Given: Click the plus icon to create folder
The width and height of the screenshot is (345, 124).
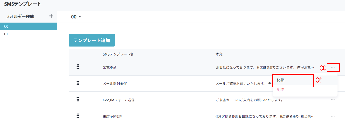Looking at the screenshot, I should 51,16.
